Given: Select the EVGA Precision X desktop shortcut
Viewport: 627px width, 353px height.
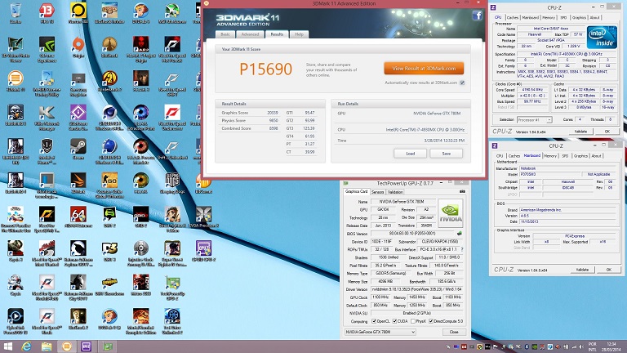Looking at the screenshot, I should click(203, 217).
